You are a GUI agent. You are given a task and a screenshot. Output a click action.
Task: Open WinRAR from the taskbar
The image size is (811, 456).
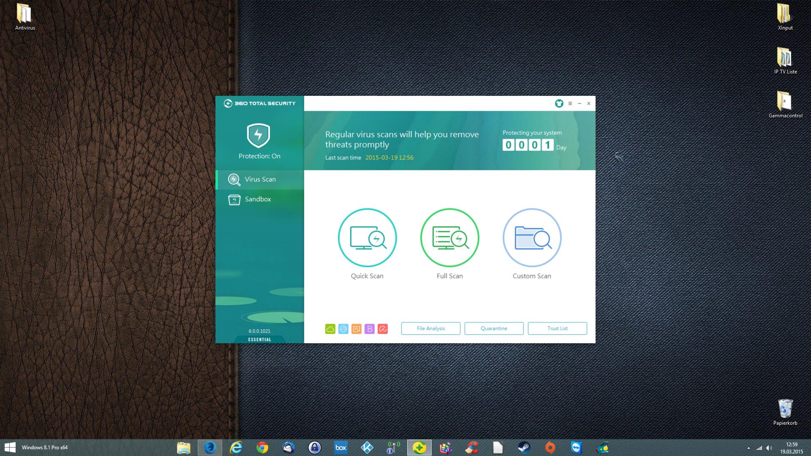tap(445, 448)
